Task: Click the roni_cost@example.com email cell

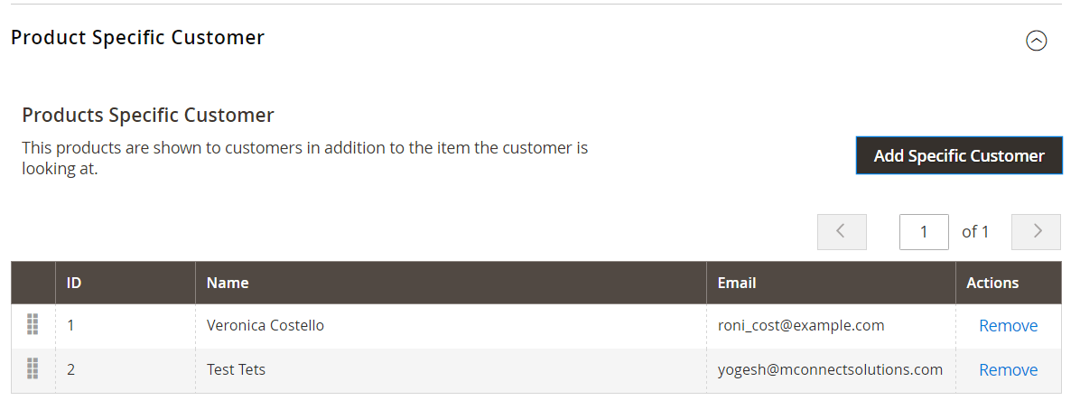Action: pos(800,325)
